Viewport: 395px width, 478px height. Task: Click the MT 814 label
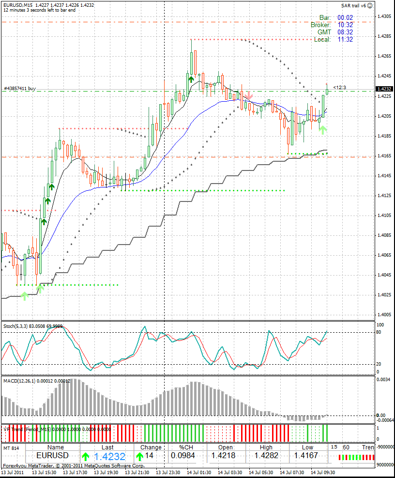(11, 448)
